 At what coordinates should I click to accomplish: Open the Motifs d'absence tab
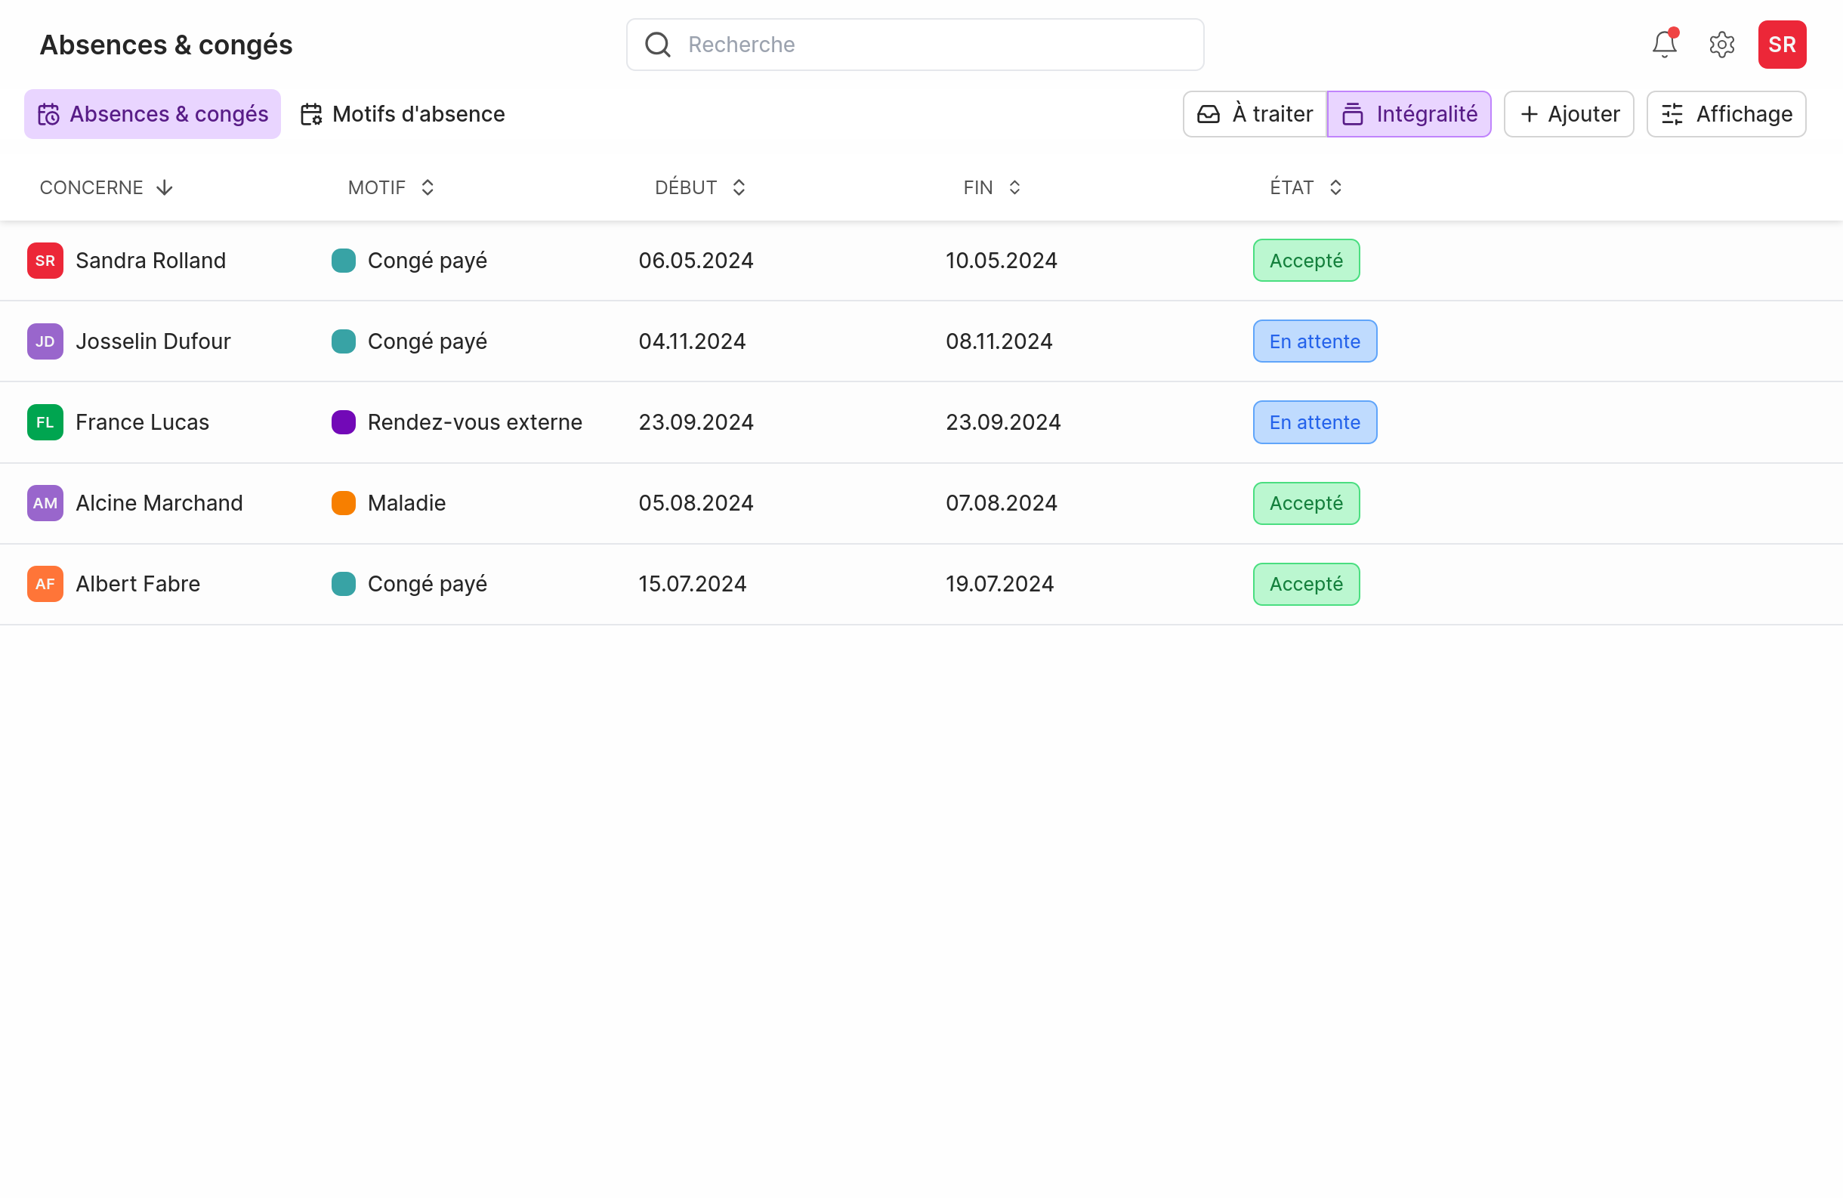(x=403, y=115)
